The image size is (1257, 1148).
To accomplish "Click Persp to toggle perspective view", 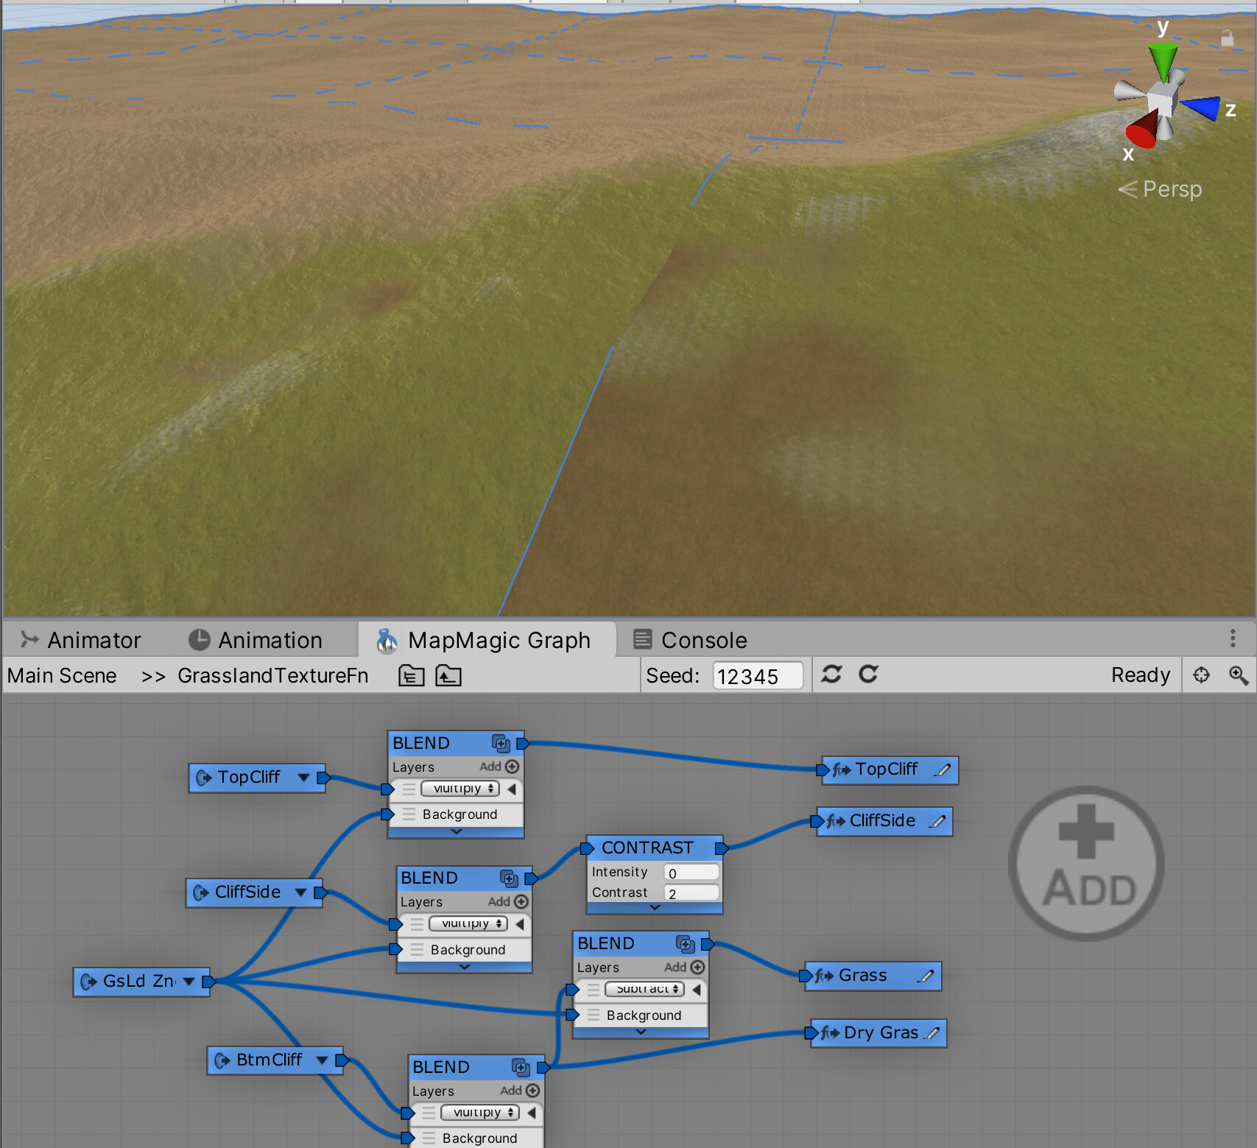I will (x=1173, y=189).
